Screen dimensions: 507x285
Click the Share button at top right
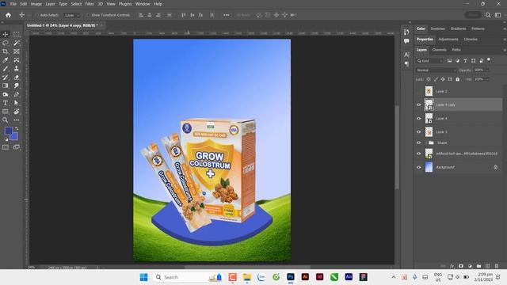pyautogui.click(x=472, y=15)
